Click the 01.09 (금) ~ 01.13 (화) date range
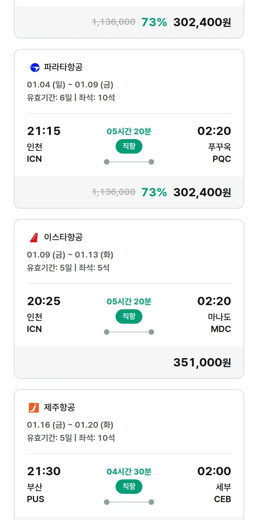 pyautogui.click(x=70, y=255)
